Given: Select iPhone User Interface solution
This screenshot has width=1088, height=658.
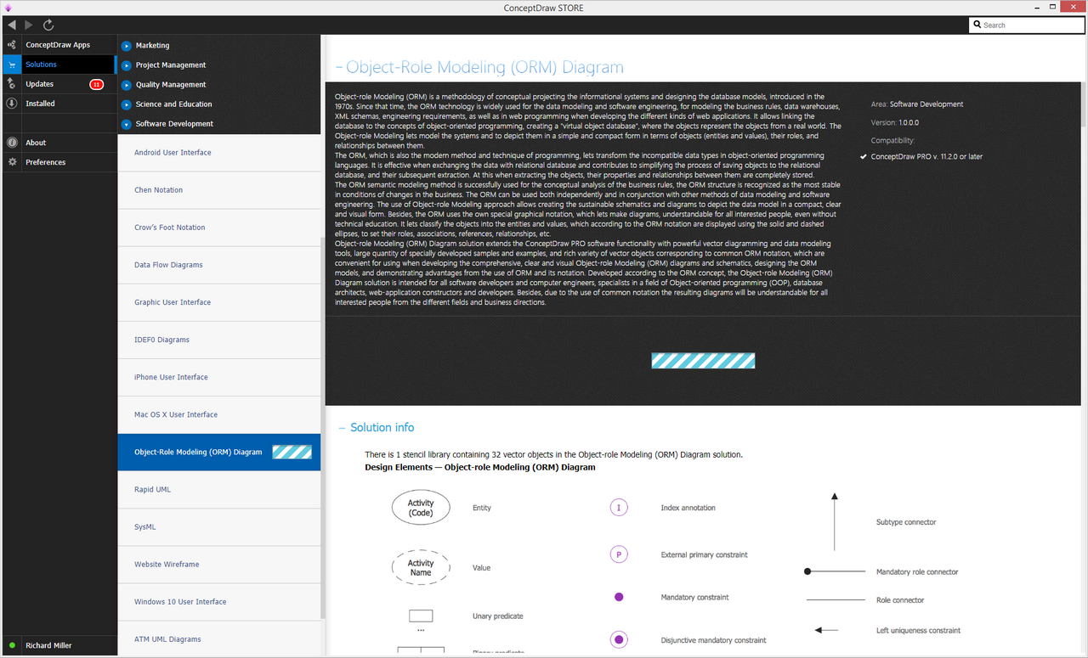Looking at the screenshot, I should pyautogui.click(x=219, y=377).
